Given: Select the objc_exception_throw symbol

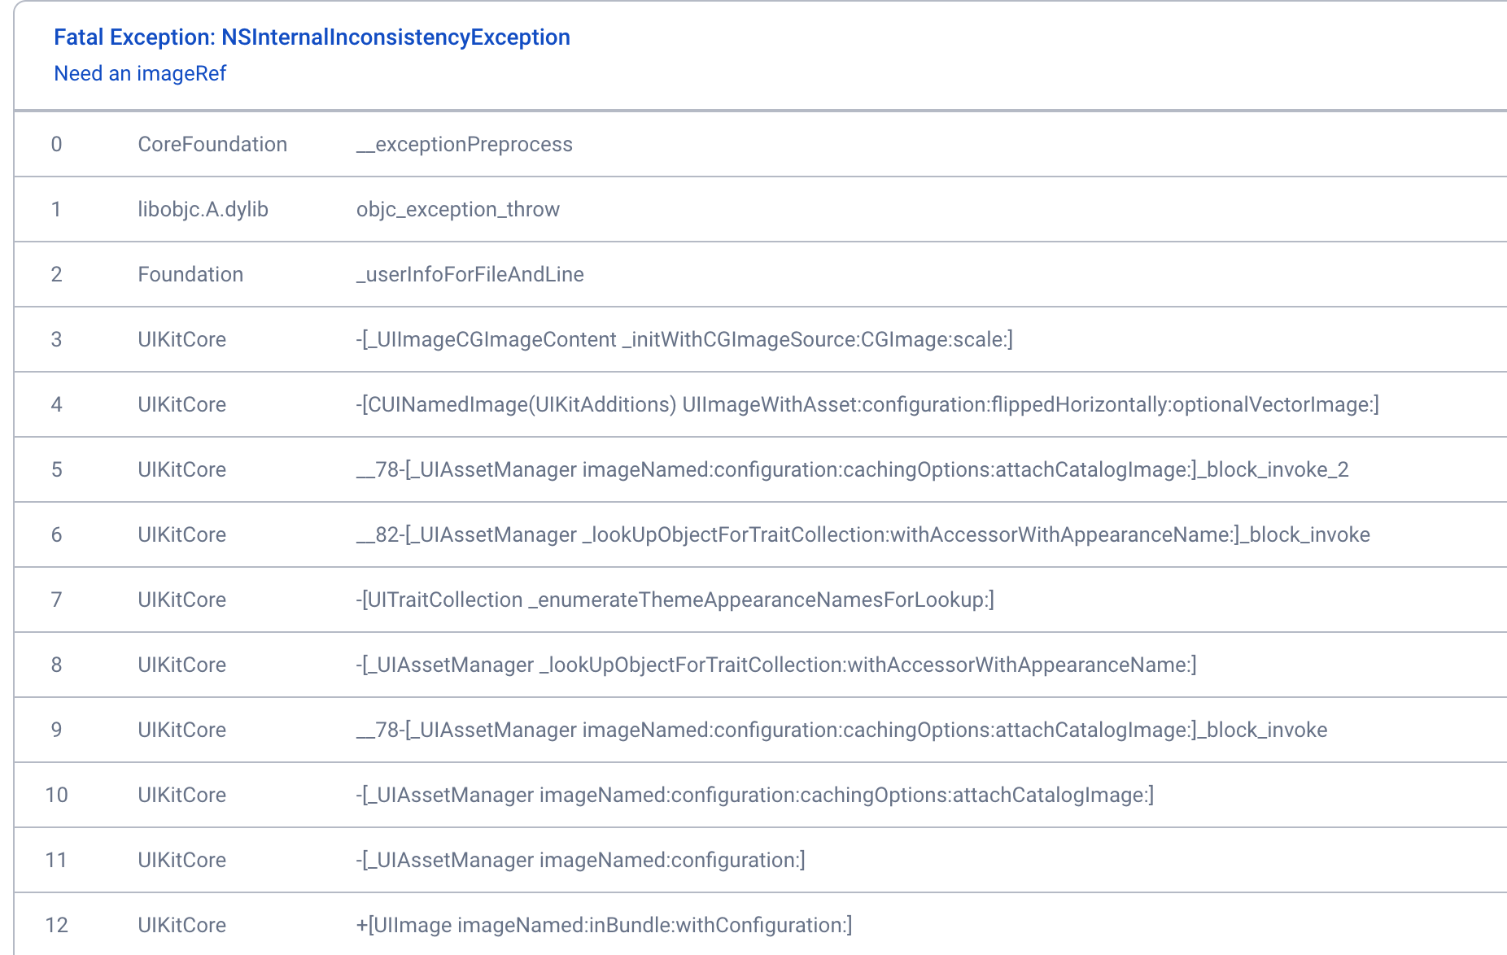Looking at the screenshot, I should 458,209.
